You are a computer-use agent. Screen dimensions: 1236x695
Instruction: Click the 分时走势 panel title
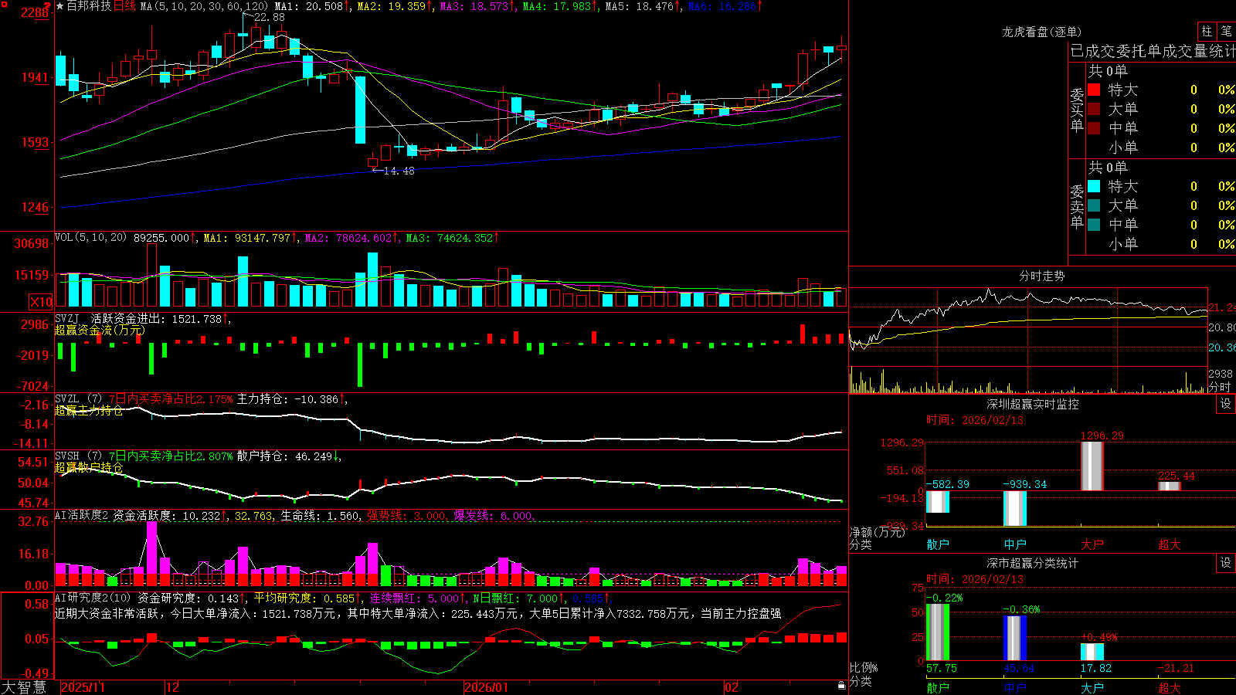coord(1042,276)
